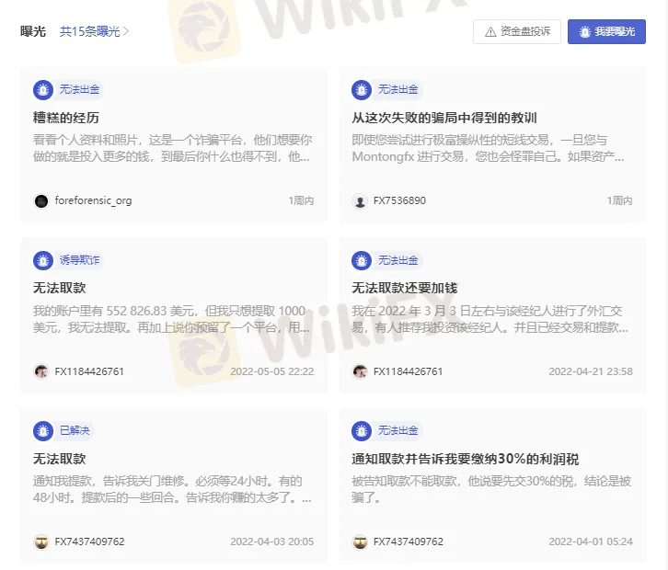This screenshot has width=668, height=570.
Task: Click username FX7437409762 dated 2022-04-01
Action: 409,541
